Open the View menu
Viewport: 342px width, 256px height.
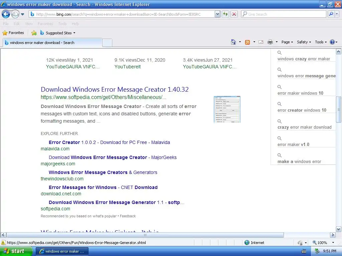coord(29,24)
